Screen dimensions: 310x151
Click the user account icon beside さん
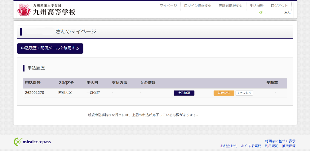pyautogui.click(x=261, y=13)
